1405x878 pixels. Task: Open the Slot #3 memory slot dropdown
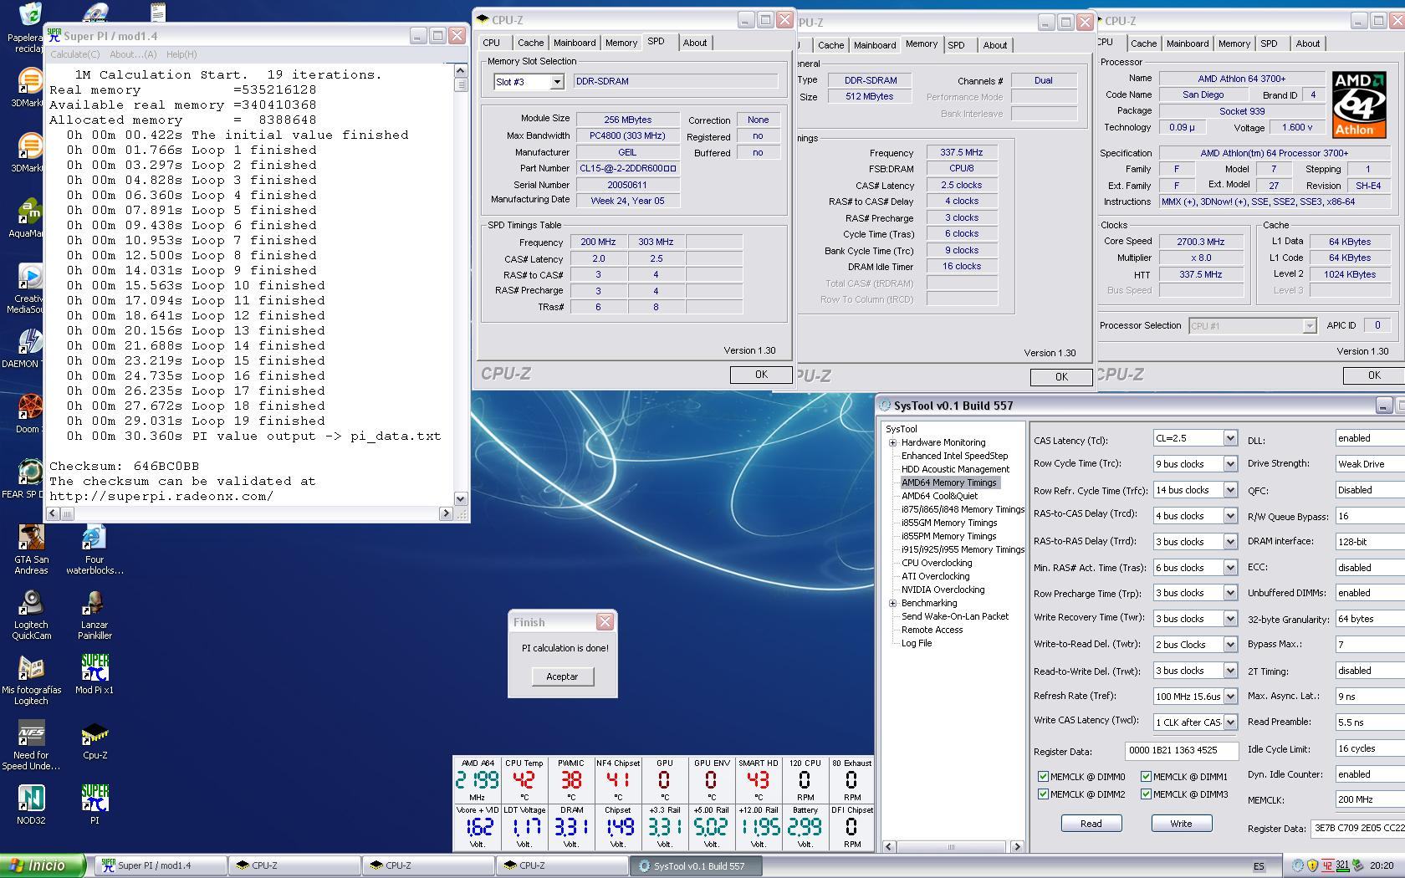tap(556, 82)
